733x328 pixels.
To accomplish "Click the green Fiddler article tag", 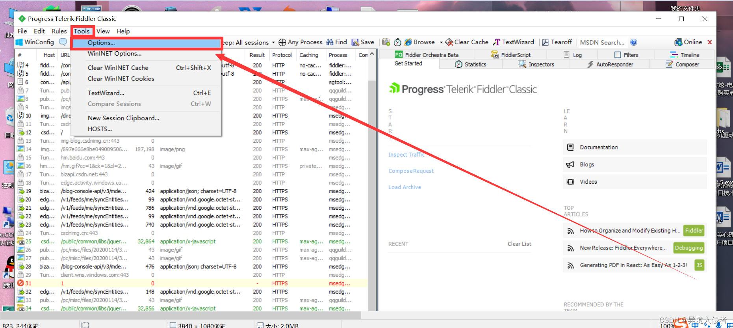I will click(694, 231).
